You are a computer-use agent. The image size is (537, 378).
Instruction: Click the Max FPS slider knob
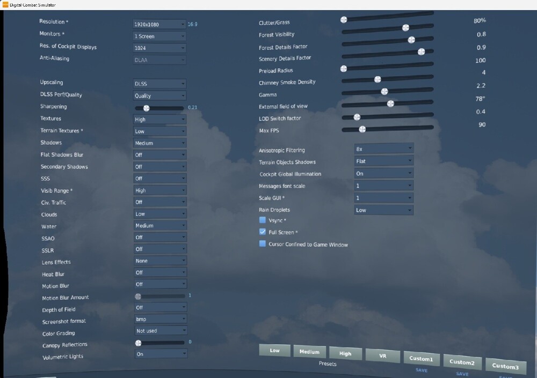pos(362,129)
